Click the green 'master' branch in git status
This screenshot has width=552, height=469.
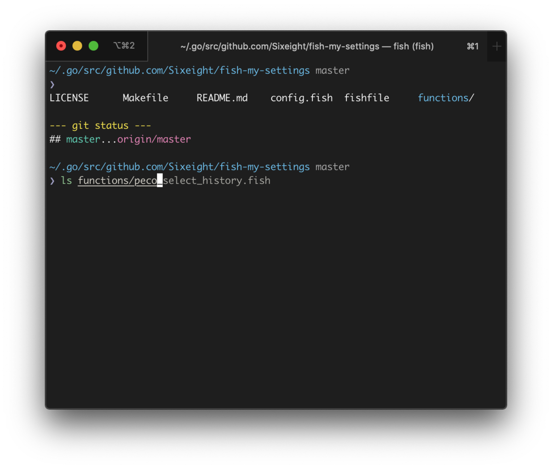(x=83, y=139)
